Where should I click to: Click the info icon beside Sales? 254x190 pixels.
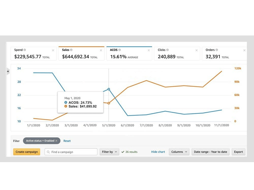coord(71,50)
